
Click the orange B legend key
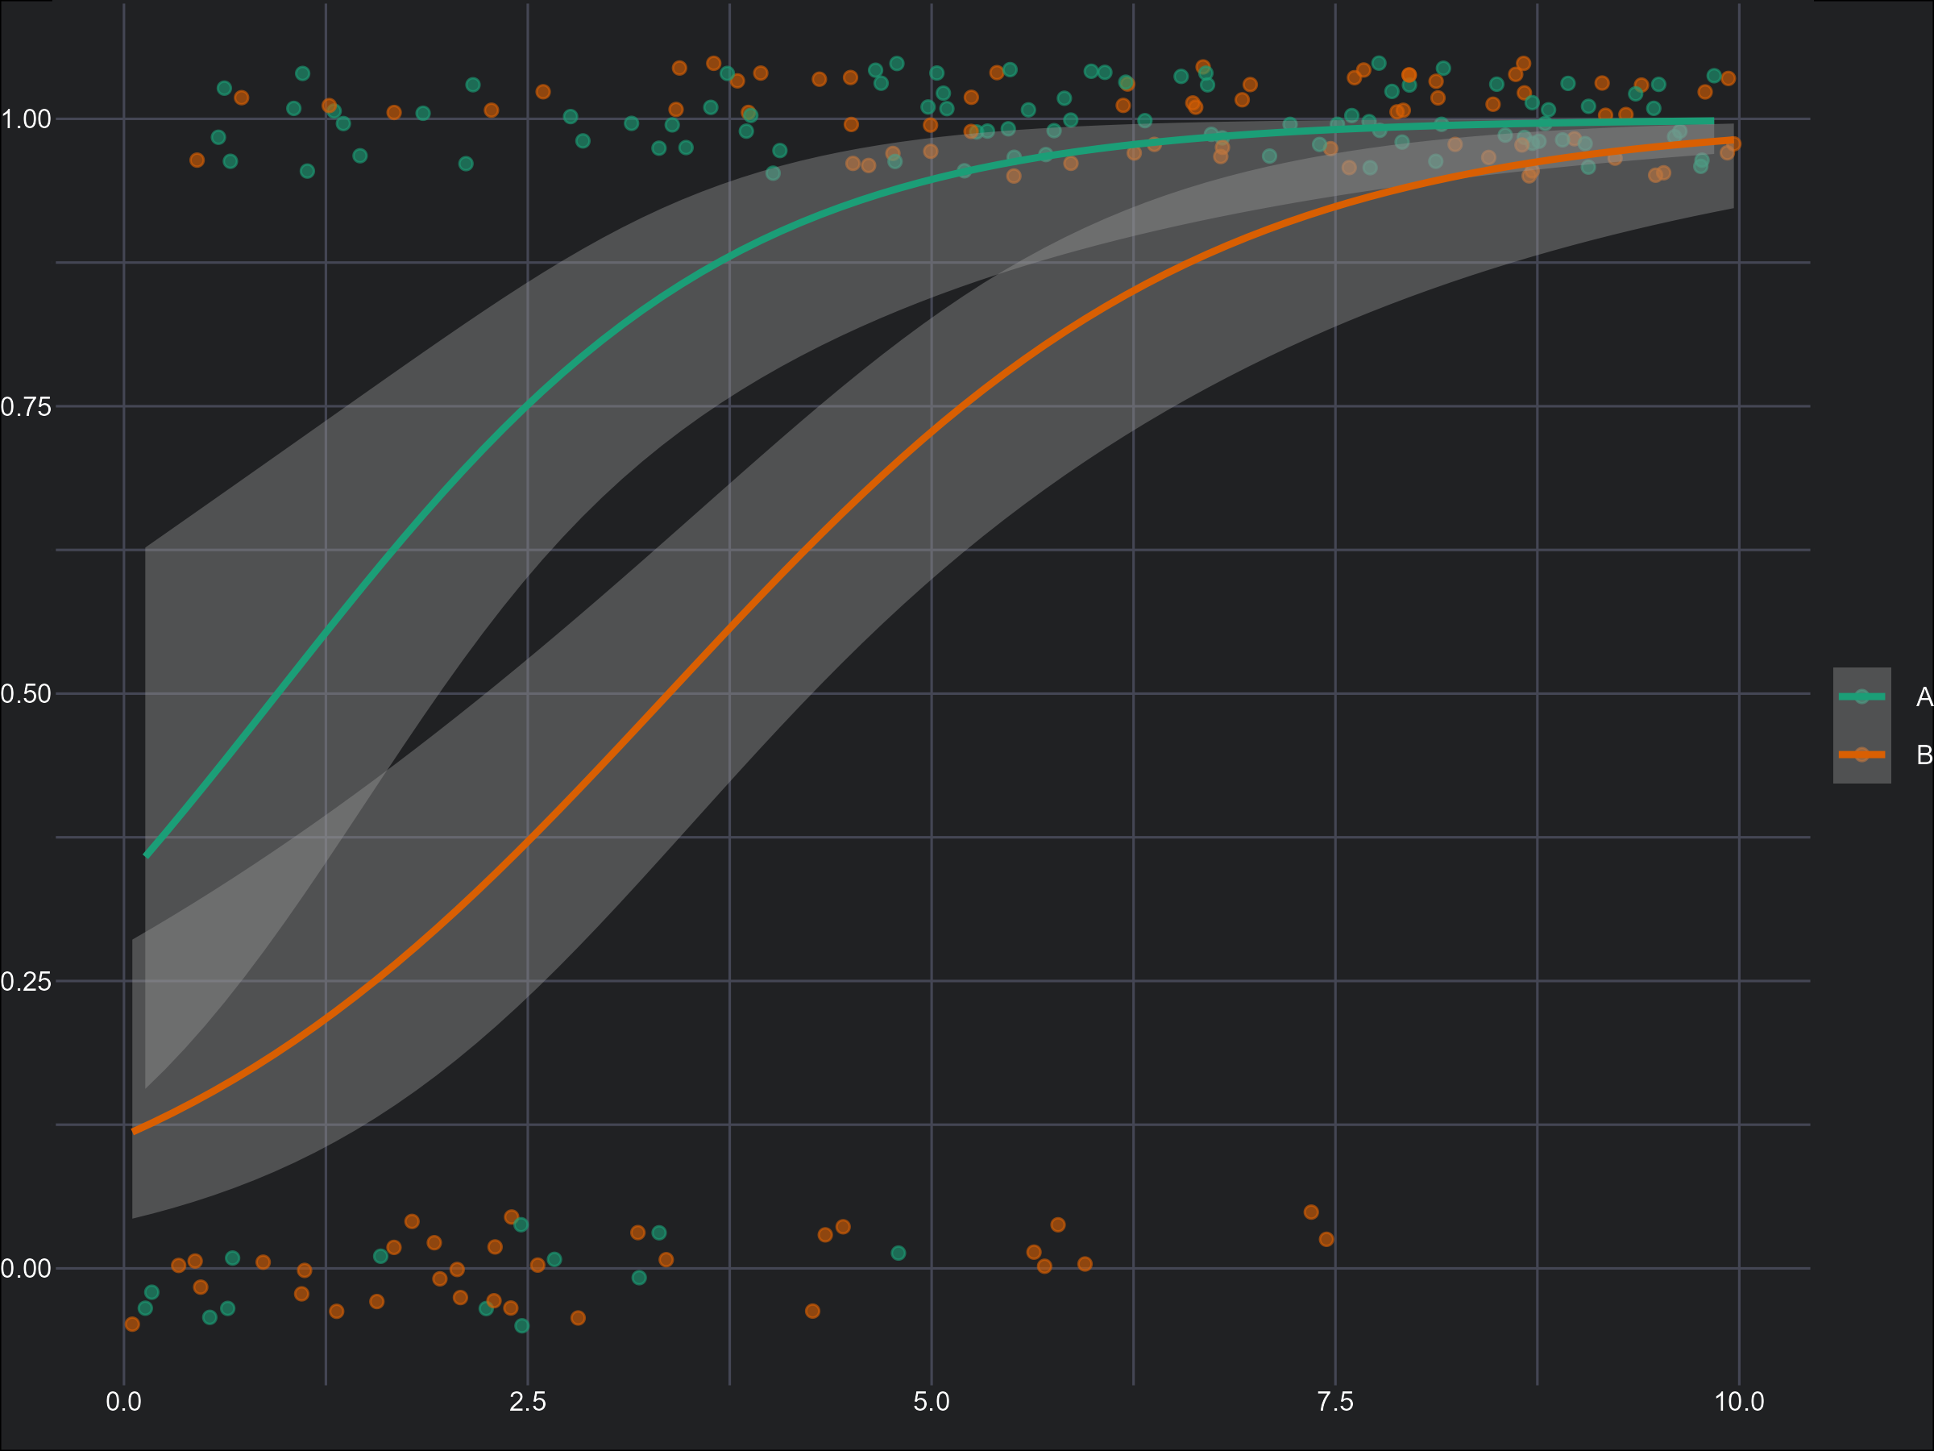1861,754
